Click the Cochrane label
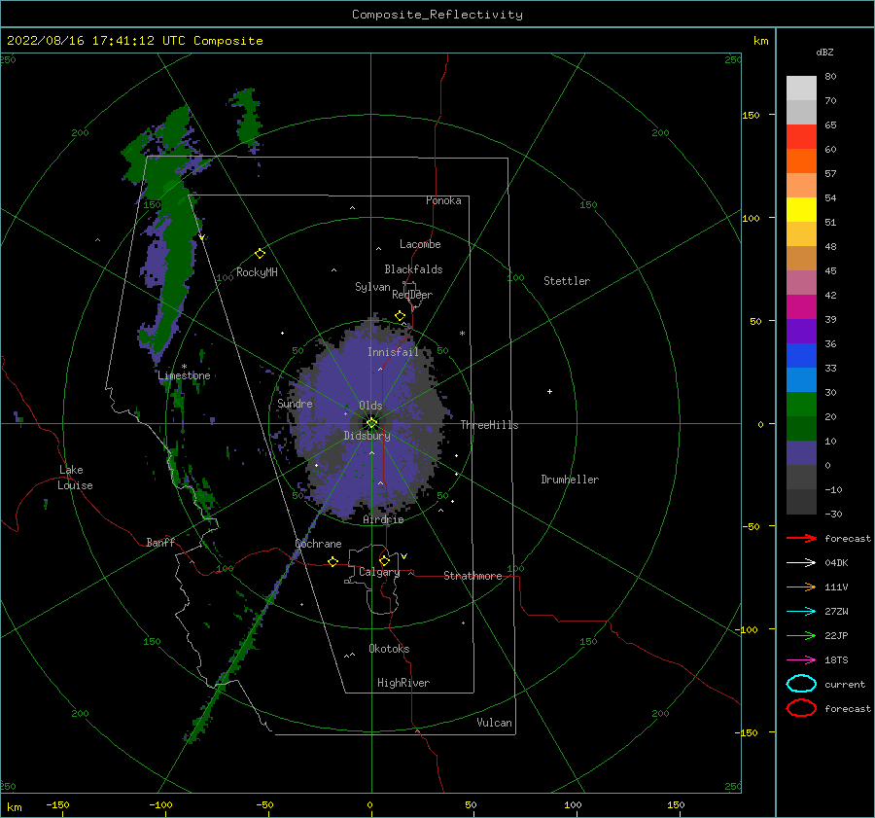 coord(318,544)
